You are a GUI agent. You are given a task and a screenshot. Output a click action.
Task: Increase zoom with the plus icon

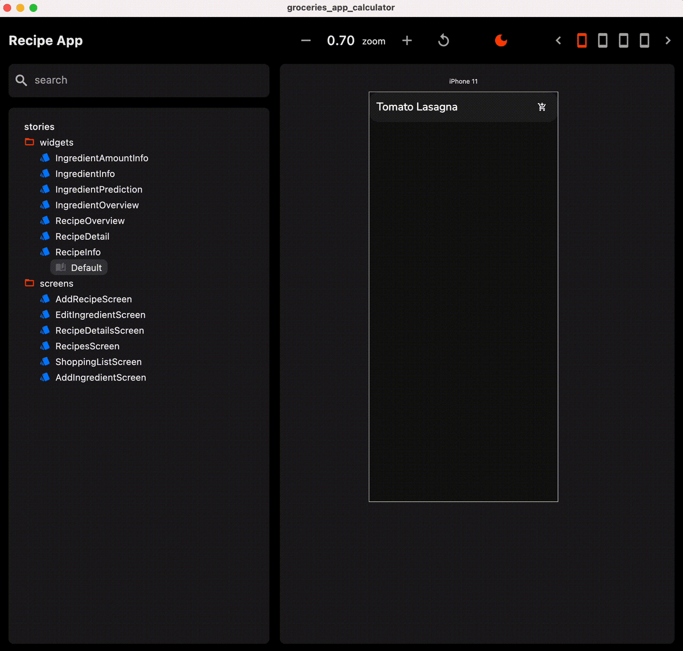[x=407, y=40]
